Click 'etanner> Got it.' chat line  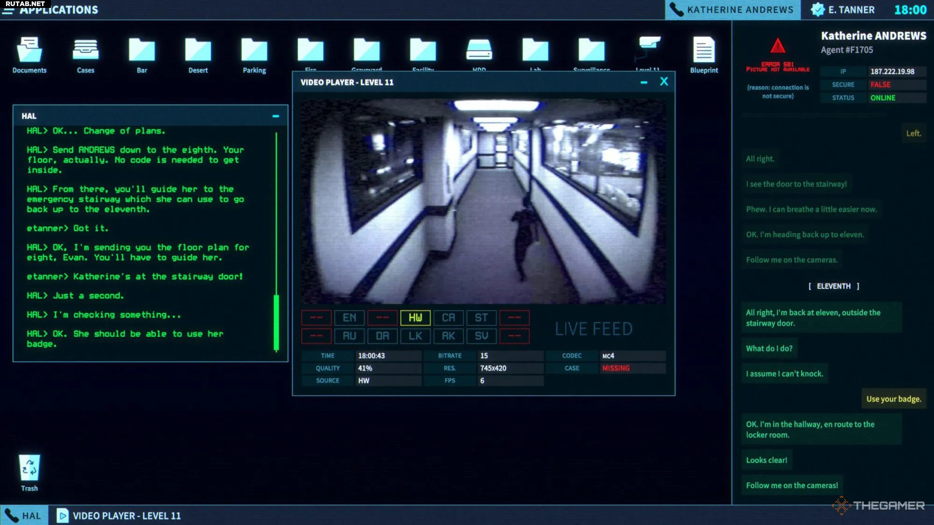point(68,228)
